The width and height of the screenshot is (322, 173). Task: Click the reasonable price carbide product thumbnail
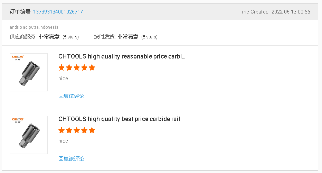(29, 72)
